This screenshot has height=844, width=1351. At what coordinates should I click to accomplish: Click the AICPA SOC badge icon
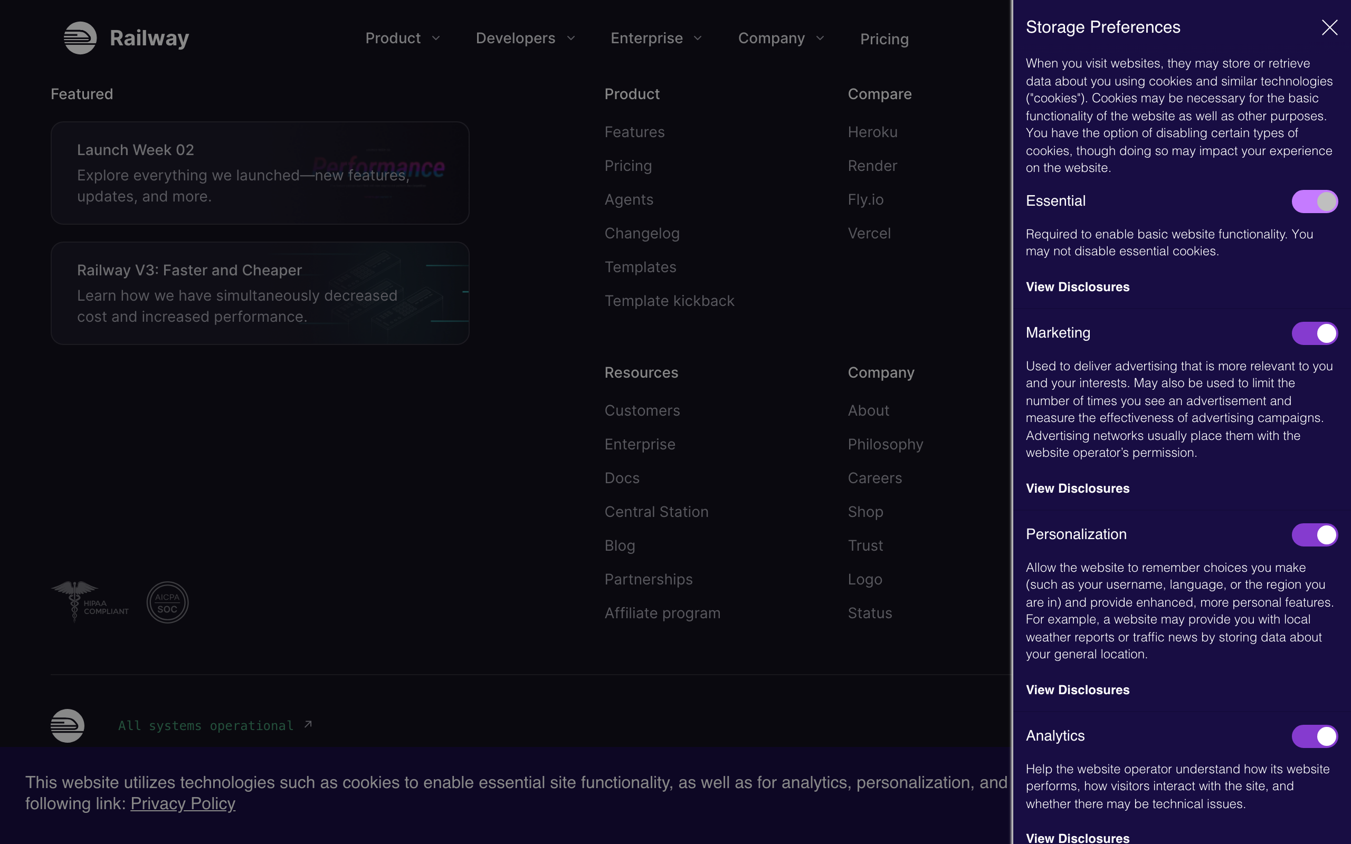point(167,602)
